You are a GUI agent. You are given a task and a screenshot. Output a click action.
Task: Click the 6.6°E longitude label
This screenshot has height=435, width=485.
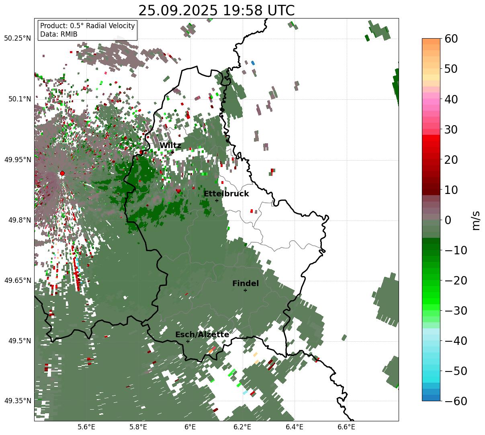tap(346, 427)
